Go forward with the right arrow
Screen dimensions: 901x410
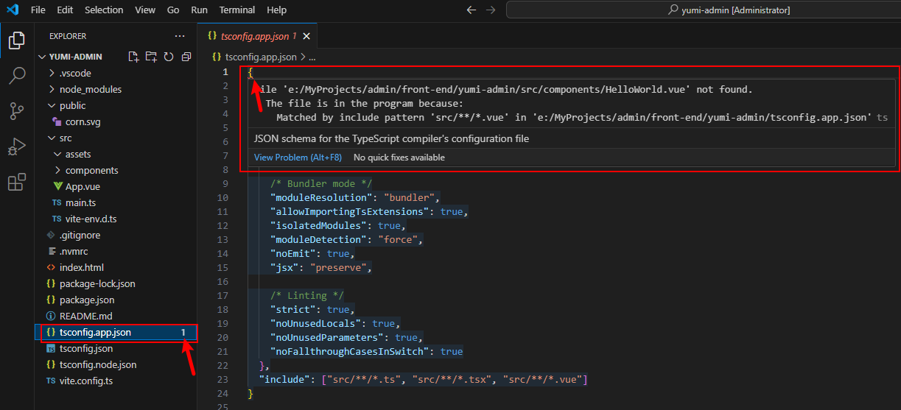point(492,10)
